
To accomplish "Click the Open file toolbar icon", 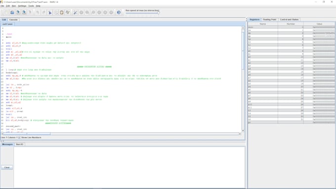I will [12, 12].
